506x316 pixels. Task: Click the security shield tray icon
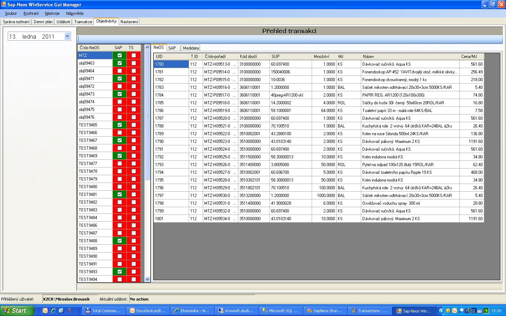tap(448, 311)
